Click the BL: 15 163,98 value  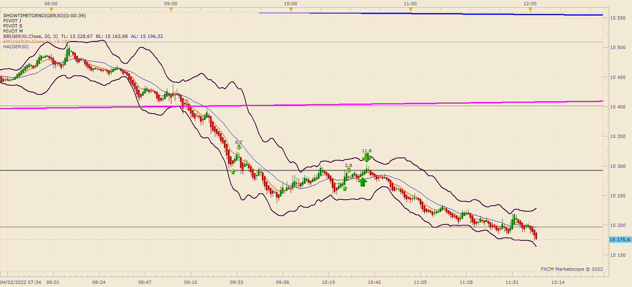click(x=112, y=36)
